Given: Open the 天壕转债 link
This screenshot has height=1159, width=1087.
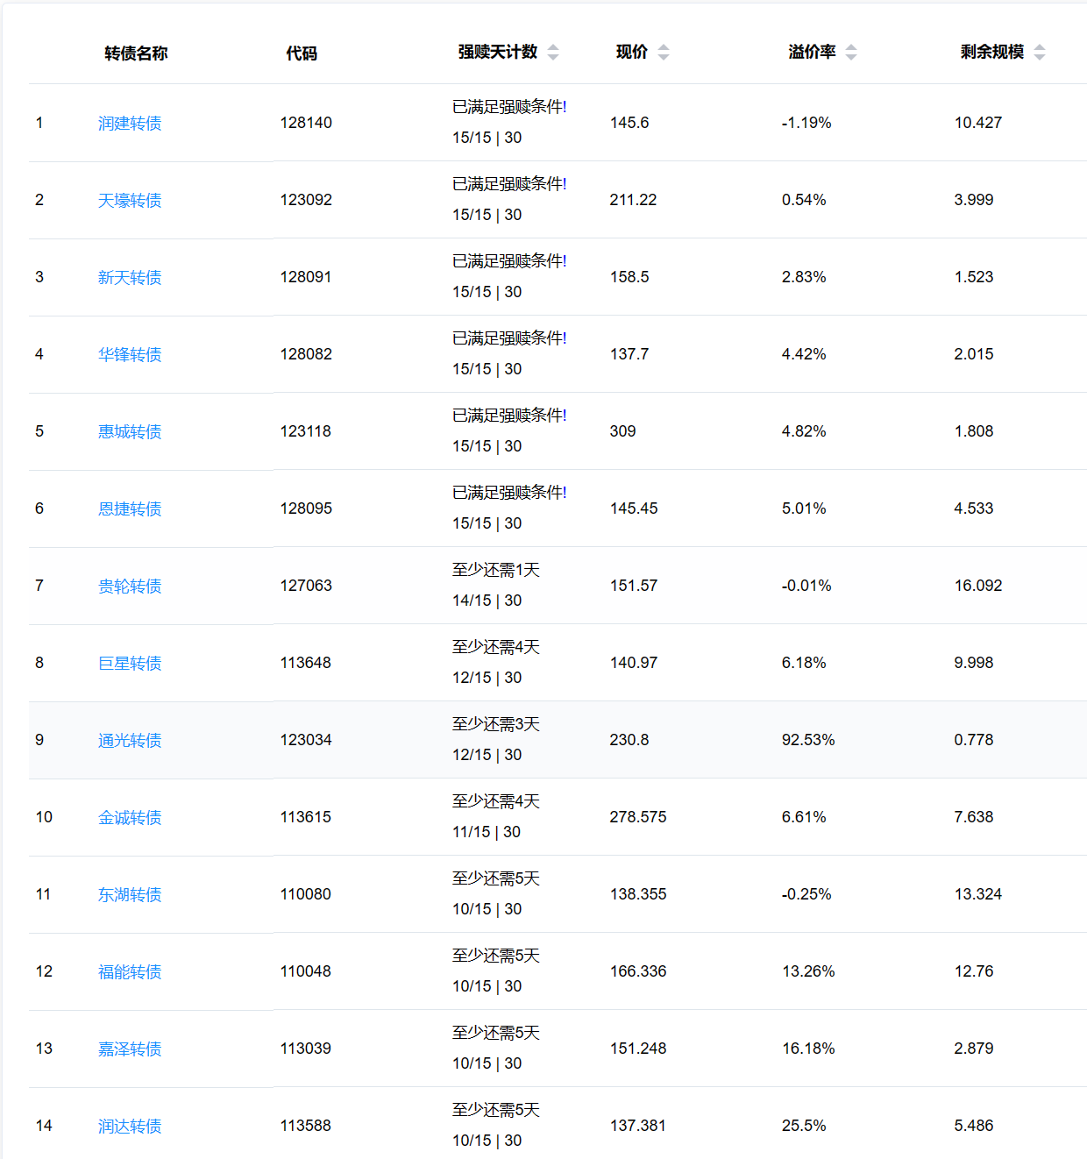Looking at the screenshot, I should pos(130,201).
